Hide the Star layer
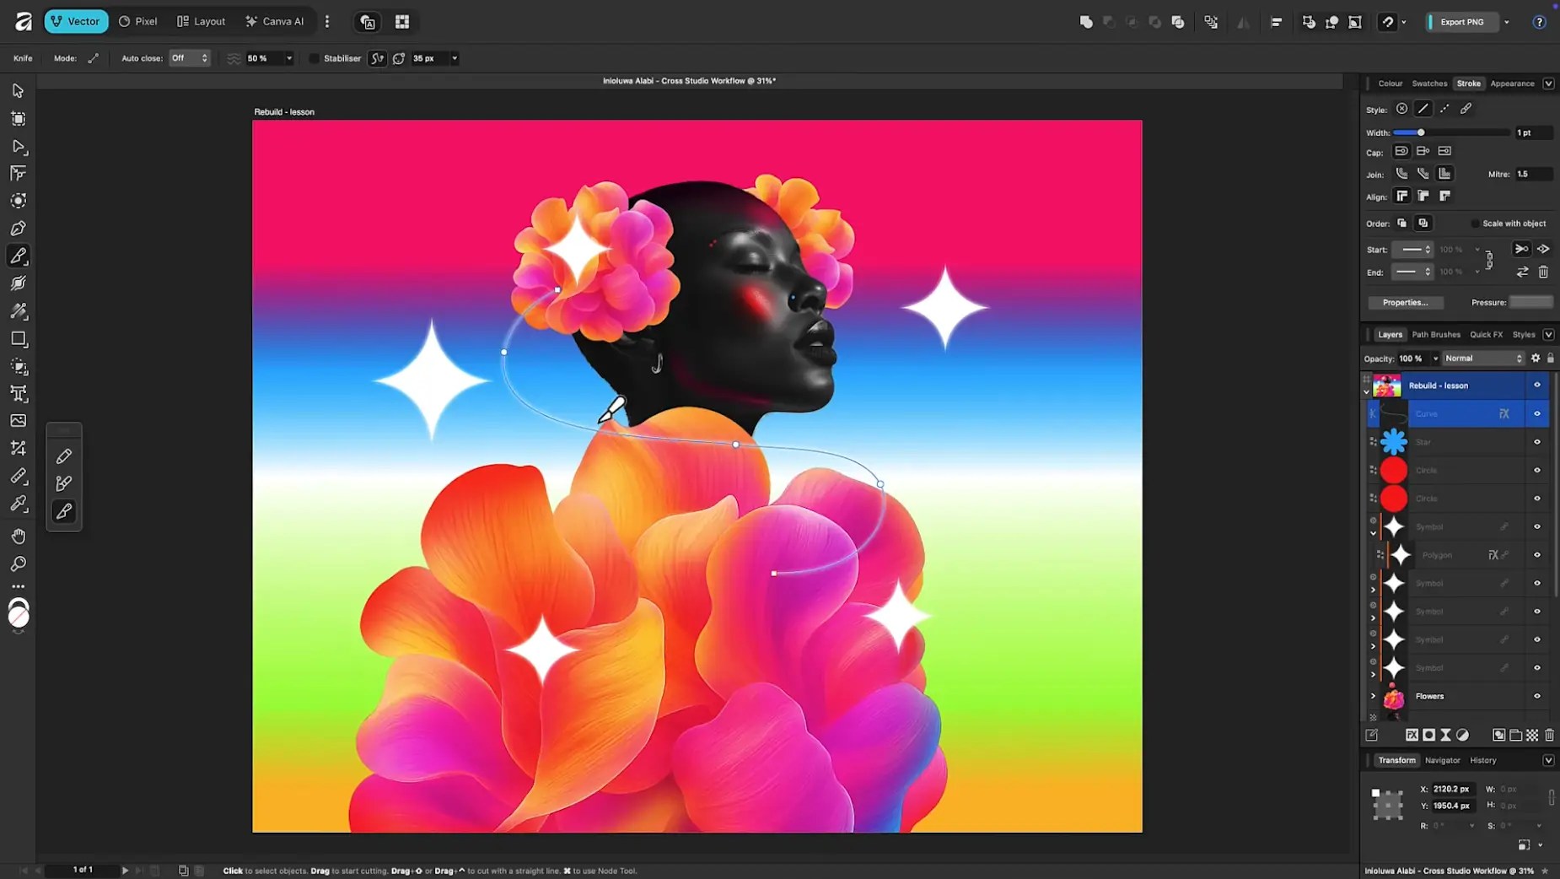The height and width of the screenshot is (879, 1560). pyautogui.click(x=1536, y=442)
